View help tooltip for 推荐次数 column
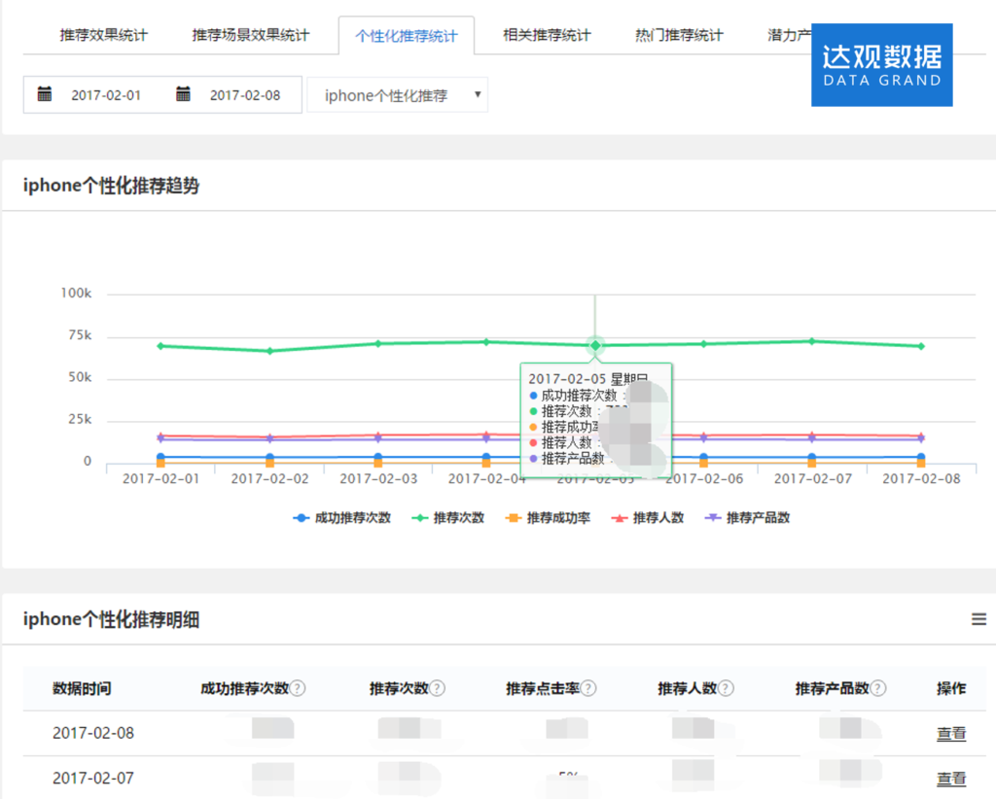Image resolution: width=996 pixels, height=799 pixels. click(x=437, y=687)
